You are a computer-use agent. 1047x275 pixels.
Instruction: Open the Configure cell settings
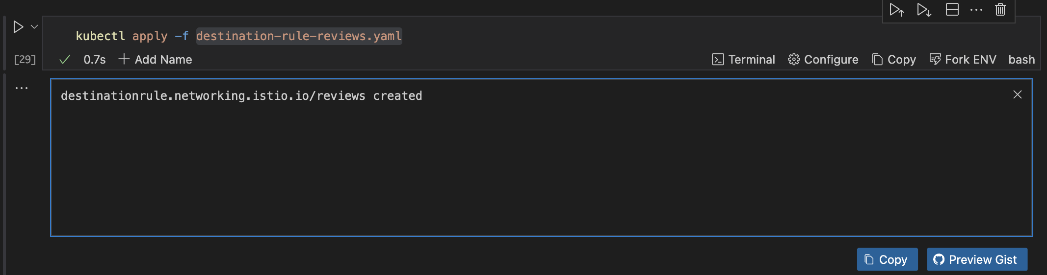tap(823, 60)
